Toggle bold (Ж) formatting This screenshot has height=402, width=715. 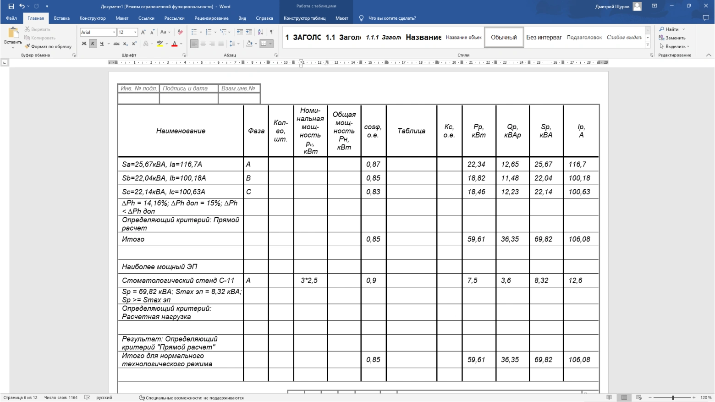tap(84, 44)
